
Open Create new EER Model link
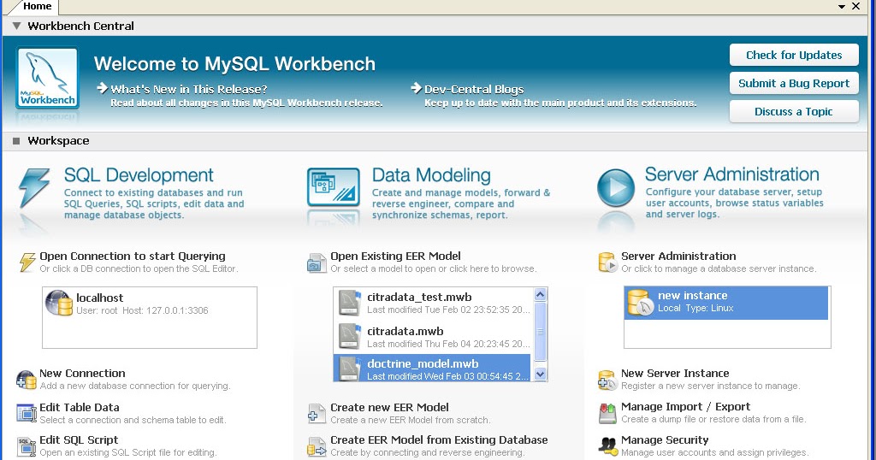389,407
